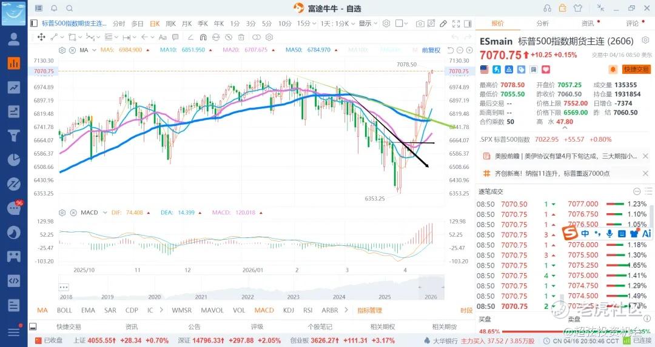This screenshot has width=655, height=347.
Task: Expand the MA indicator dropdown arrow
Action: (x=95, y=50)
